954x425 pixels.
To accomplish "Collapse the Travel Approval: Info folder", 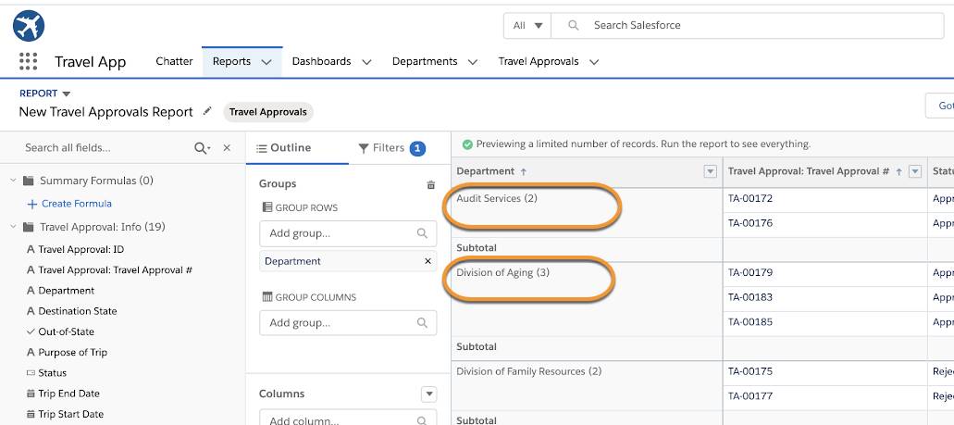I will coord(13,227).
